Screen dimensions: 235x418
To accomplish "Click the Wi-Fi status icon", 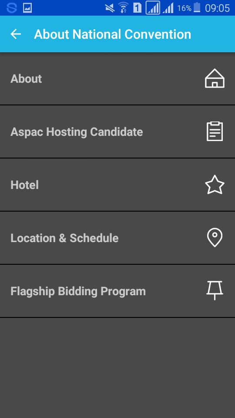I will [x=123, y=7].
